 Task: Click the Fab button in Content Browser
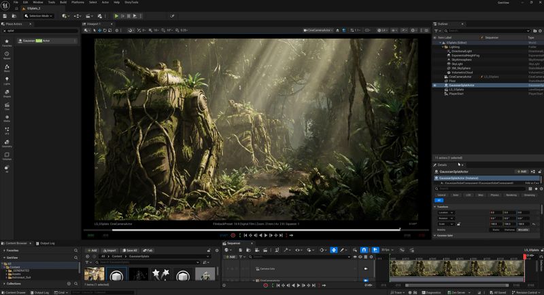(148, 250)
